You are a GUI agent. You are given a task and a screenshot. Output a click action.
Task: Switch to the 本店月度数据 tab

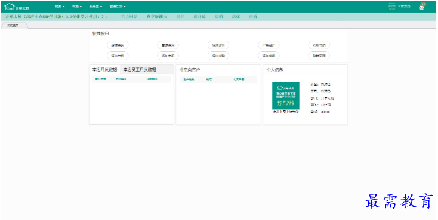(x=104, y=70)
